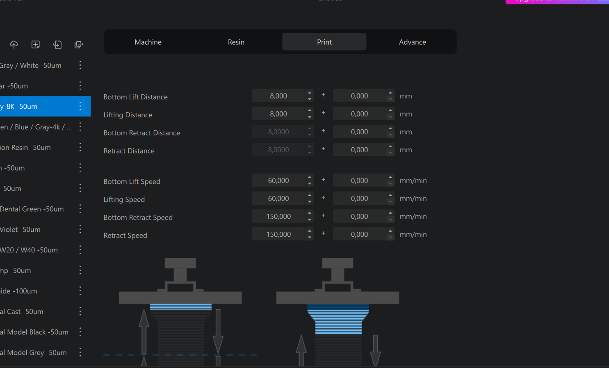Viewport: 609px width, 368px height.
Task: Open the three-dot menu for W20 / W40 -50um
Action: pos(80,250)
